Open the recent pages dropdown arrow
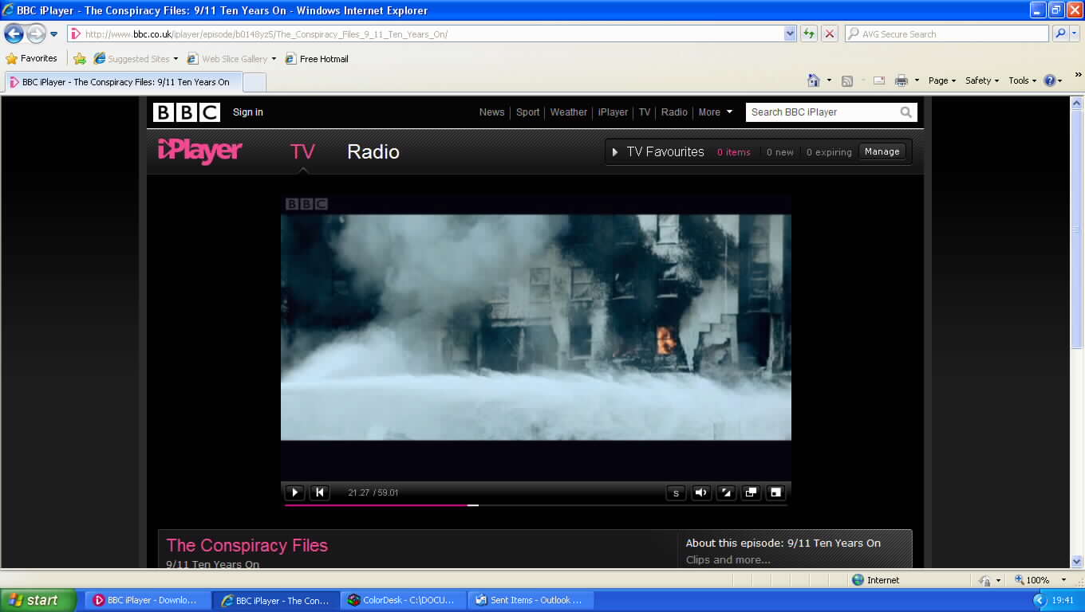The height and width of the screenshot is (612, 1085). (x=54, y=34)
